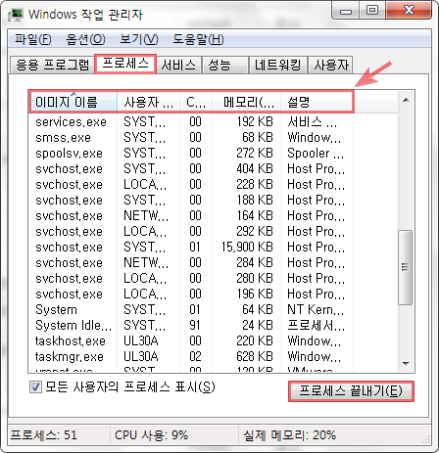439x453 pixels.
Task: Open the 사용자 tab
Action: [331, 65]
